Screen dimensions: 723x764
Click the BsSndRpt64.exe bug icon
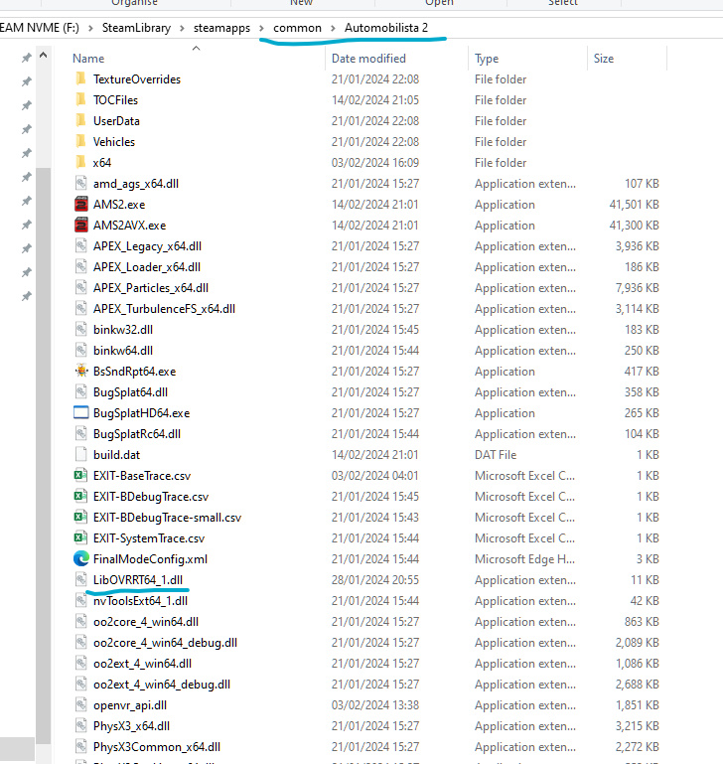click(80, 371)
